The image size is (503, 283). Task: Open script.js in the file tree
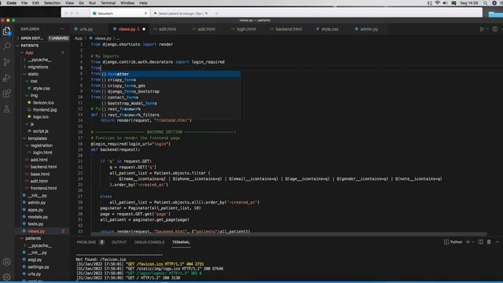point(40,131)
